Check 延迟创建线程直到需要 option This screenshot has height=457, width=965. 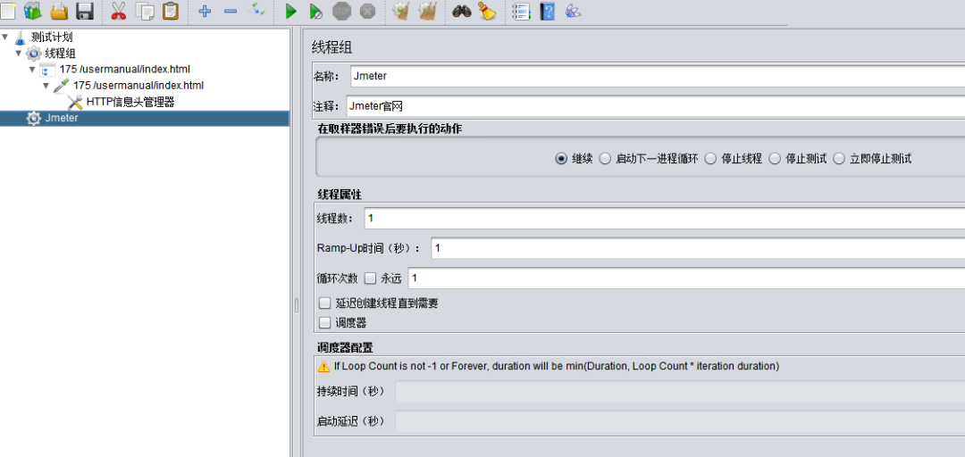324,303
